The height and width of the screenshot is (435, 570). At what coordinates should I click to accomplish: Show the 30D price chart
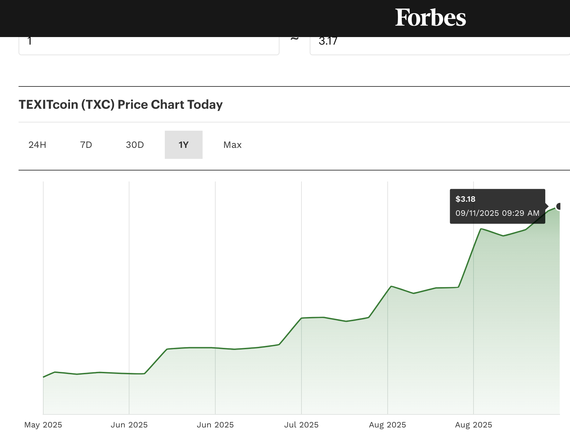point(135,145)
